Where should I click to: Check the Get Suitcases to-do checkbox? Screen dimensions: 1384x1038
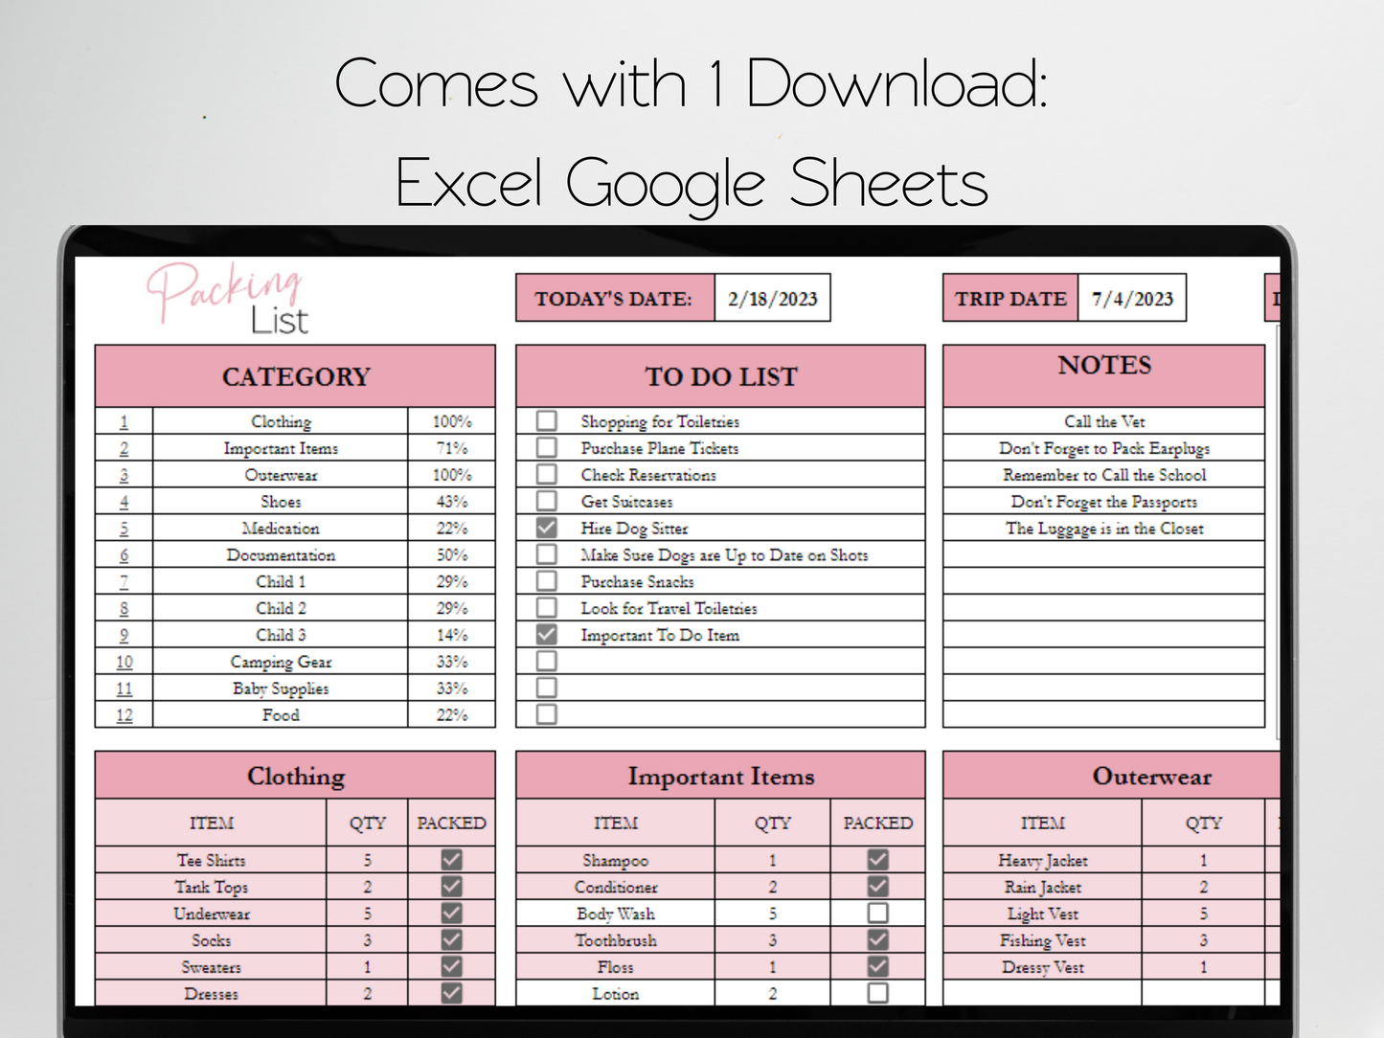click(546, 501)
